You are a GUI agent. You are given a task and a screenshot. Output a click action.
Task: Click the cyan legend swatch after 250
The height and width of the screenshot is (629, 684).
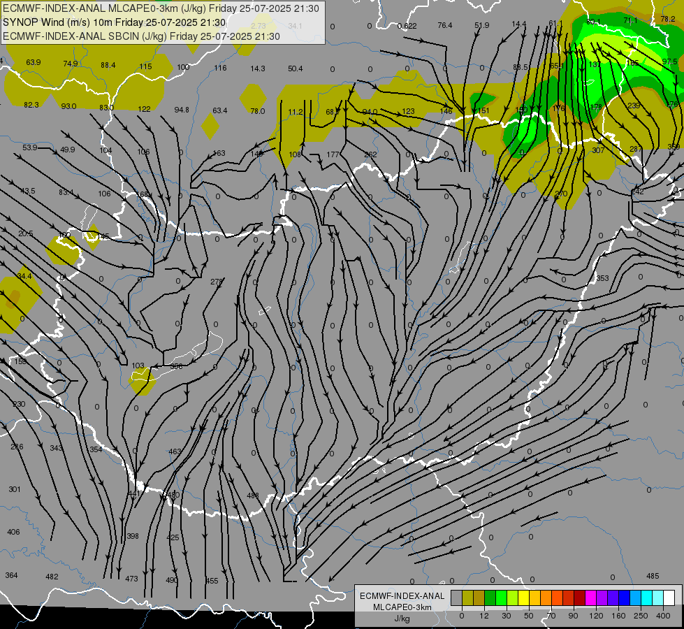[647, 598]
